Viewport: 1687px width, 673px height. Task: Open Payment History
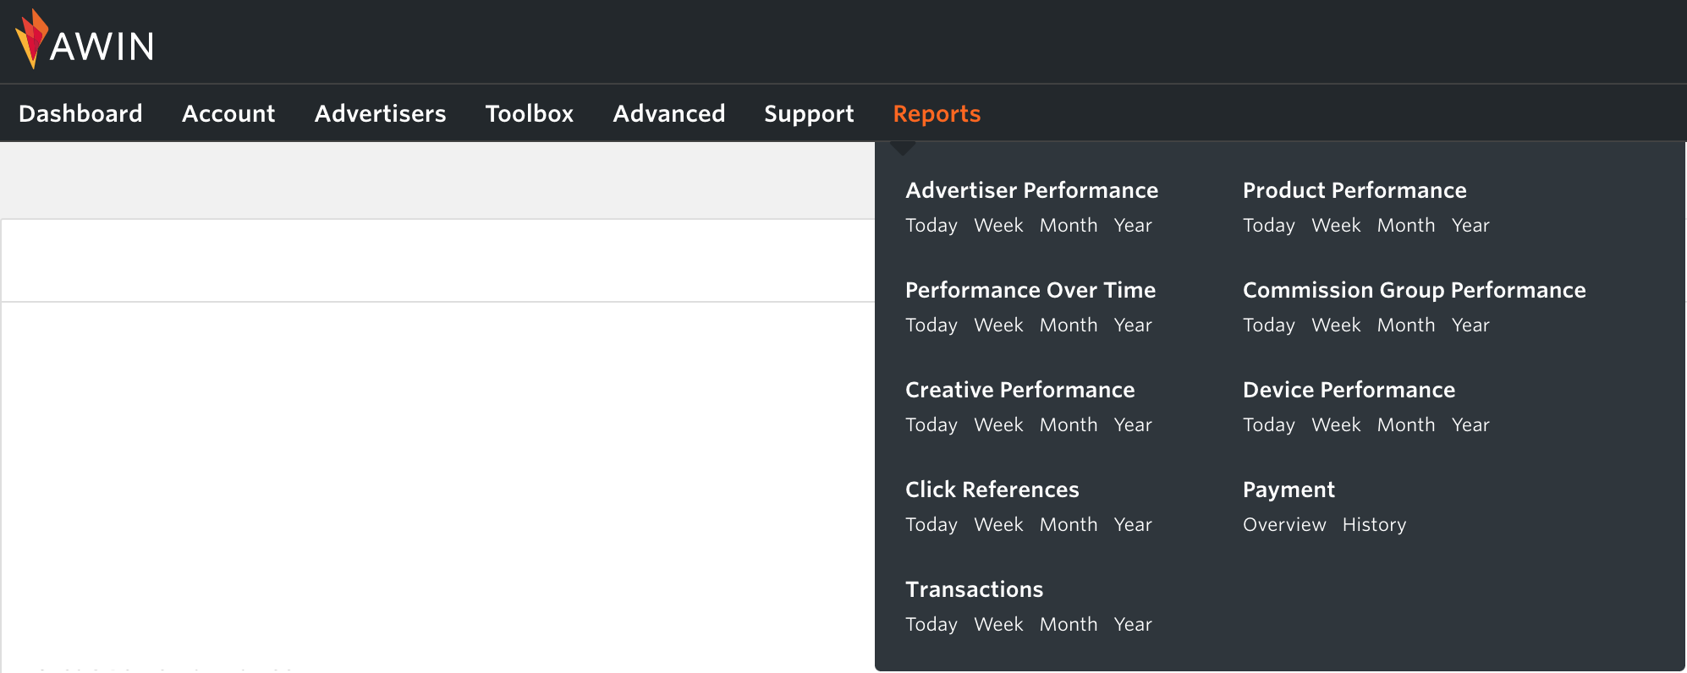[1374, 525]
